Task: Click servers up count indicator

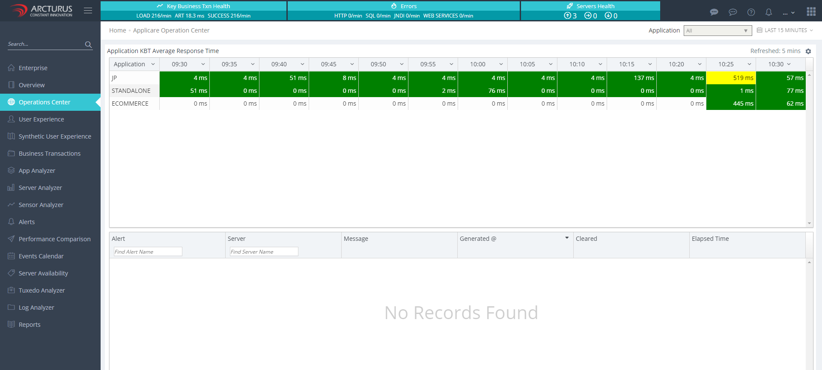Action: (x=570, y=16)
